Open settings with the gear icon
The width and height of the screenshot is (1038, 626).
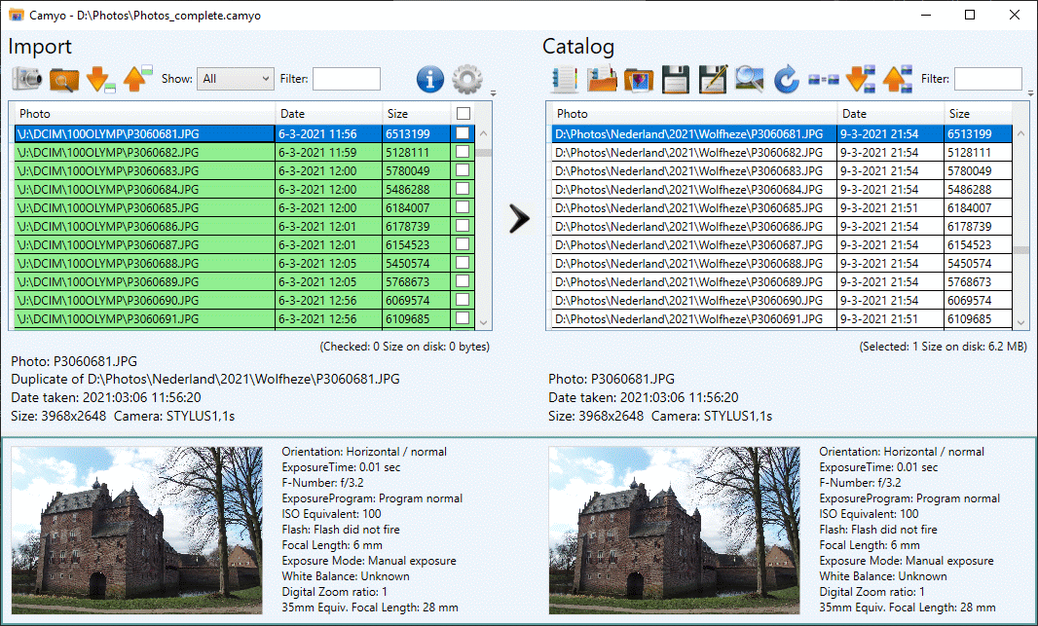467,79
